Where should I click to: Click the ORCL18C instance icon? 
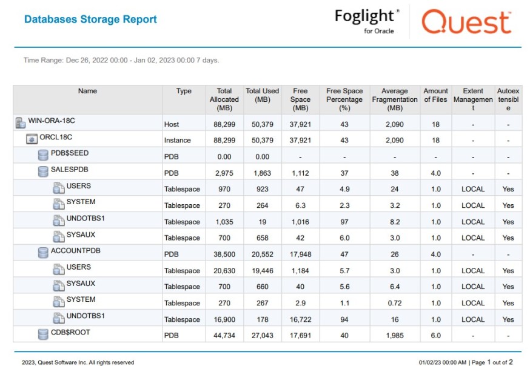32,139
